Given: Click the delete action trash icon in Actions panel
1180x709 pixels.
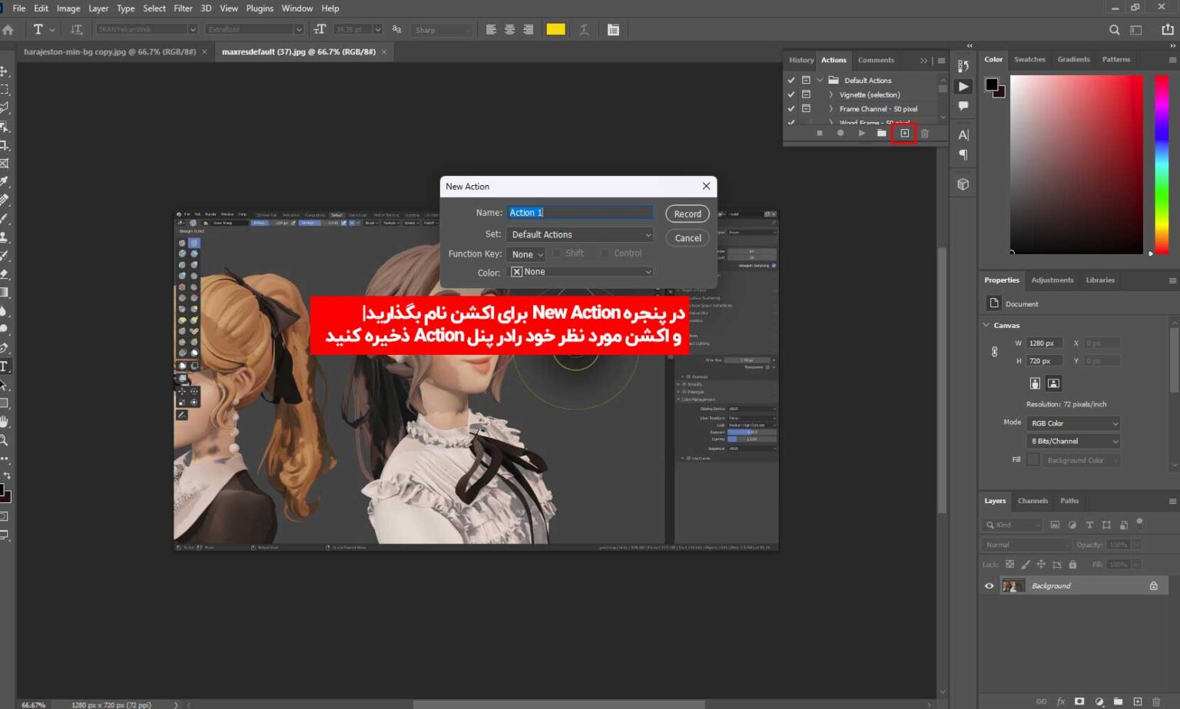Looking at the screenshot, I should pyautogui.click(x=925, y=134).
